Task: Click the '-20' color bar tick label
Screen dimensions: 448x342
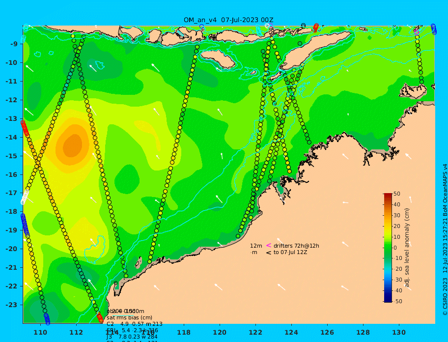Action: click(x=397, y=269)
